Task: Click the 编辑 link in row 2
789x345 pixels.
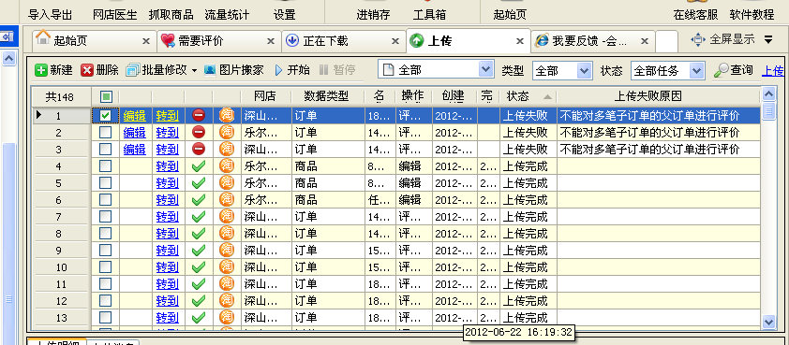Action: point(134,133)
